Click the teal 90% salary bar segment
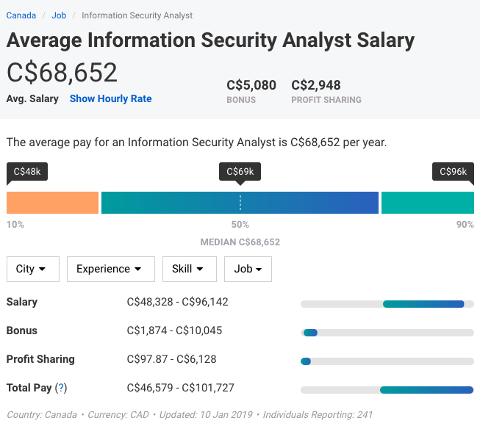The width and height of the screenshot is (480, 437). coord(427,203)
